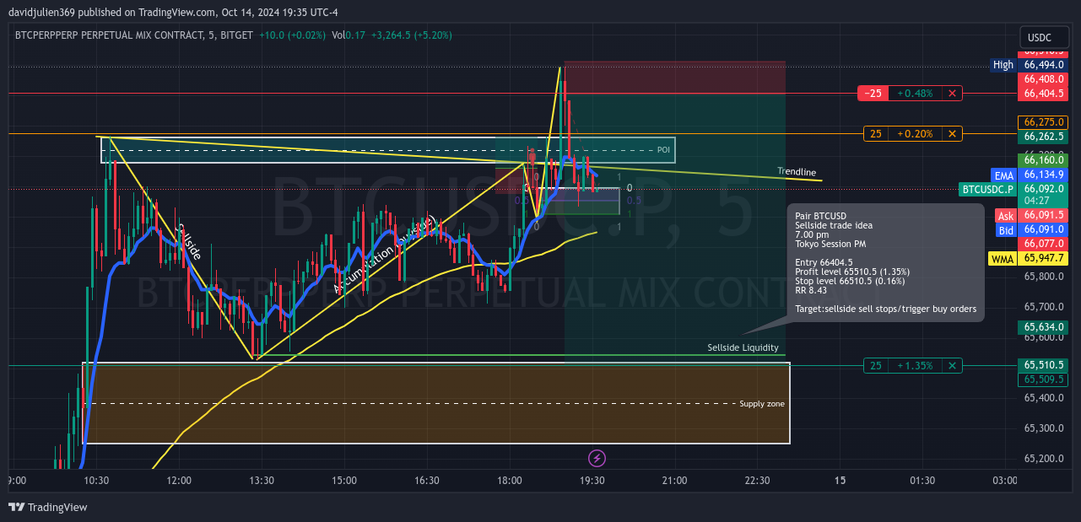Viewport: 1081px width, 522px height.
Task: Select the Supply zone label
Action: click(x=762, y=404)
